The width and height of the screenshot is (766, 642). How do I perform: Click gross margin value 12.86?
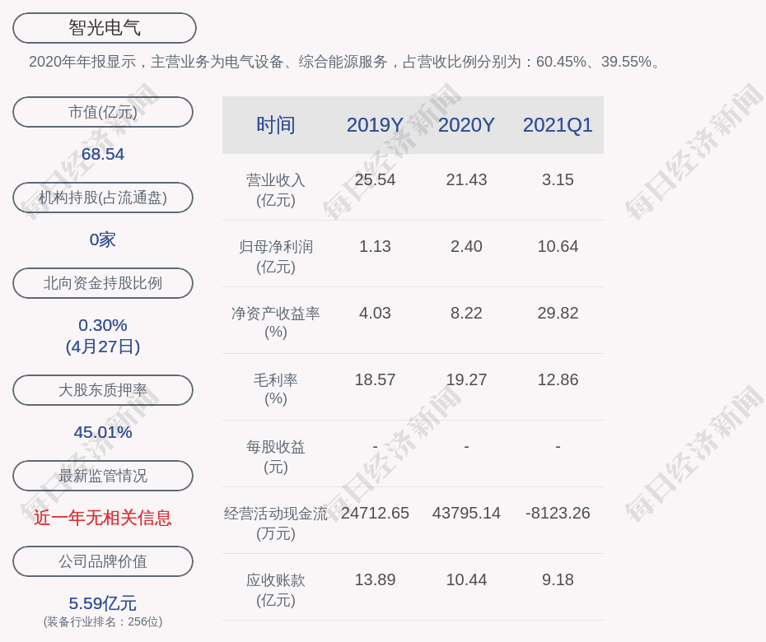558,379
